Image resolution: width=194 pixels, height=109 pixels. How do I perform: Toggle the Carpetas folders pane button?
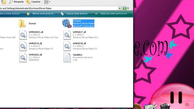pos(33,2)
